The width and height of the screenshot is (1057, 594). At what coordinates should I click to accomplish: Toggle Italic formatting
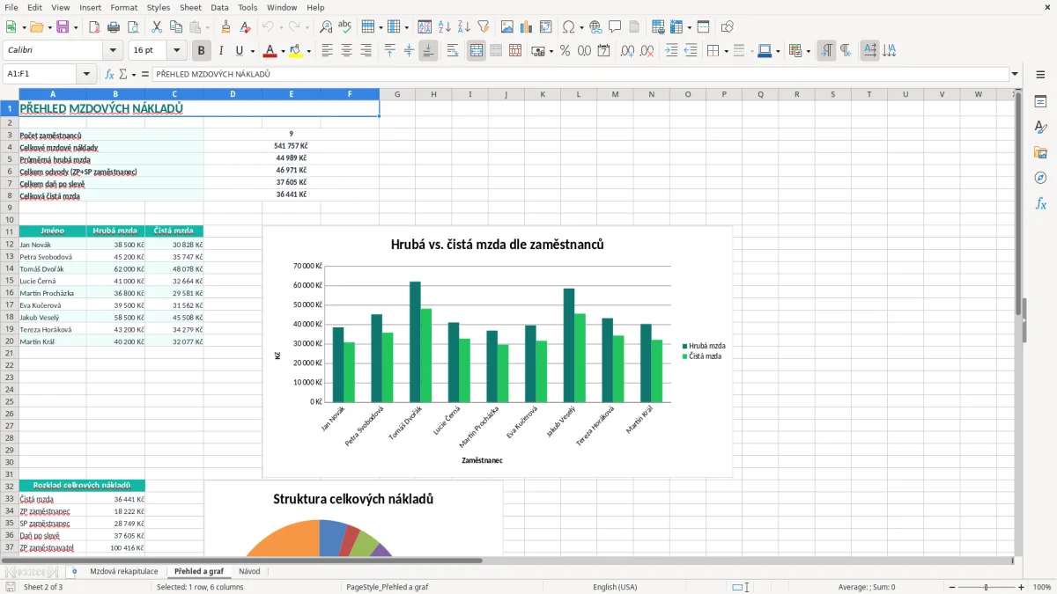click(x=220, y=51)
